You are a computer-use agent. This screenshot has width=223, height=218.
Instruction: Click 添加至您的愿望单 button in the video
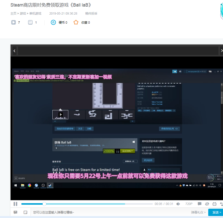pos(65,129)
